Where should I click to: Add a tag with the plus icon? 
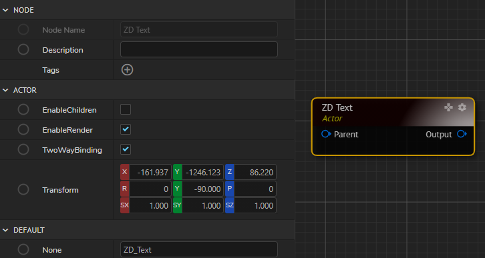click(127, 70)
